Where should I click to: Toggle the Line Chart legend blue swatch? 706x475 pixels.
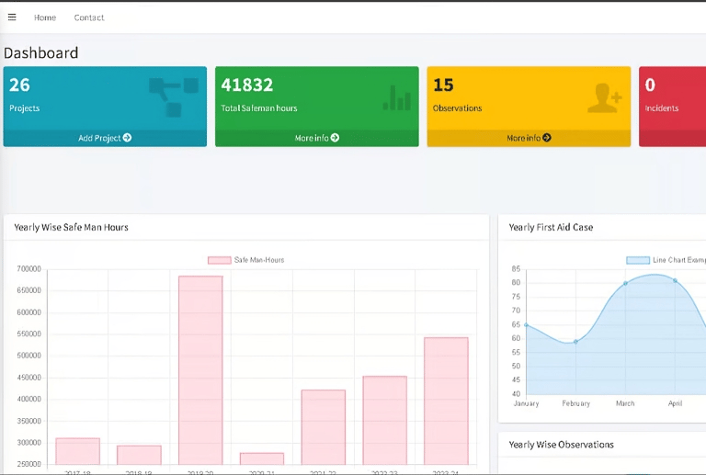[x=638, y=260]
